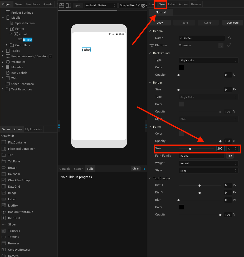Open the Font Family Roboto dropdown

coord(201,156)
